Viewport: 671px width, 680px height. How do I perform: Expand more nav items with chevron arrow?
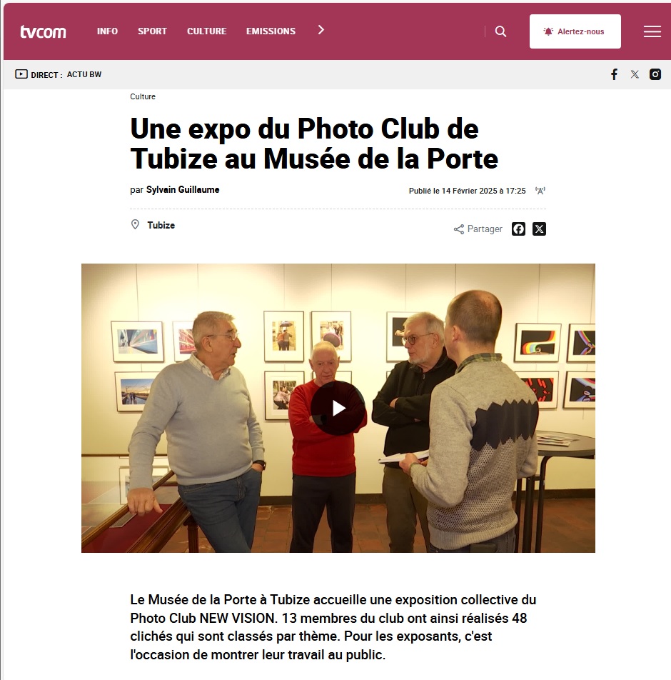pyautogui.click(x=321, y=30)
